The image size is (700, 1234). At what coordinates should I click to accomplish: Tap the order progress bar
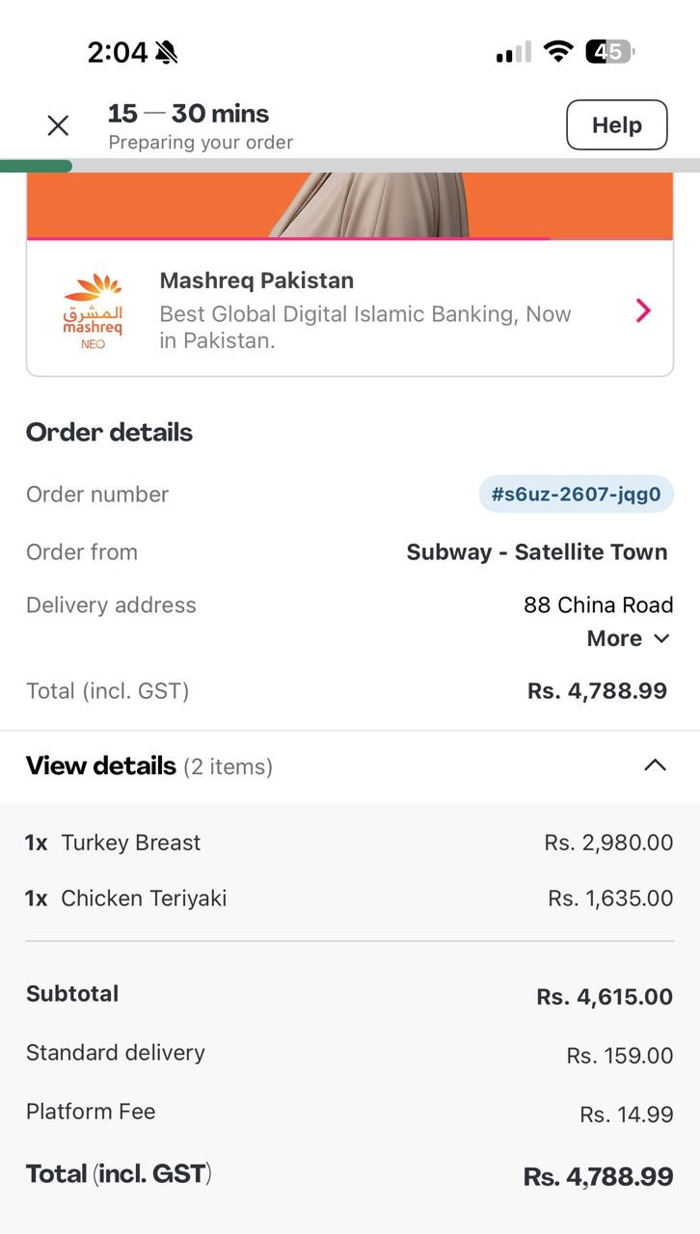[350, 166]
